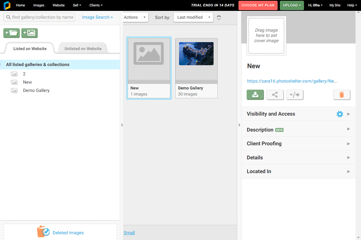
Task: Open Images in top navigation
Action: [39, 5]
